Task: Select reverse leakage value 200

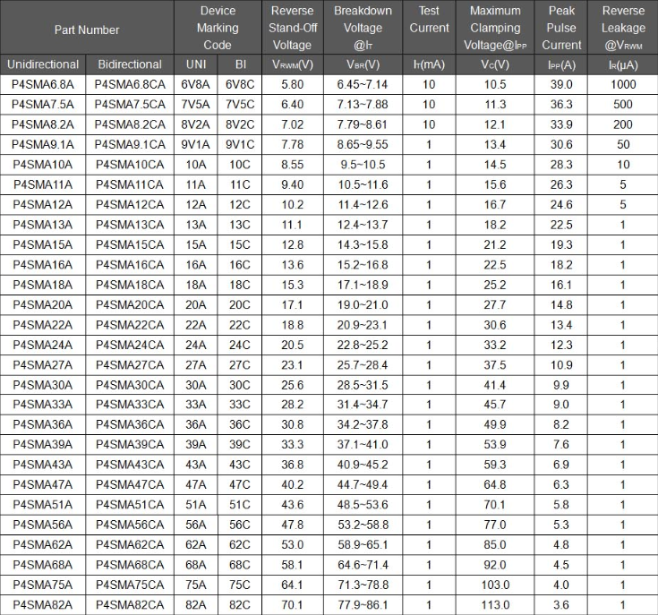Action: coord(623,124)
